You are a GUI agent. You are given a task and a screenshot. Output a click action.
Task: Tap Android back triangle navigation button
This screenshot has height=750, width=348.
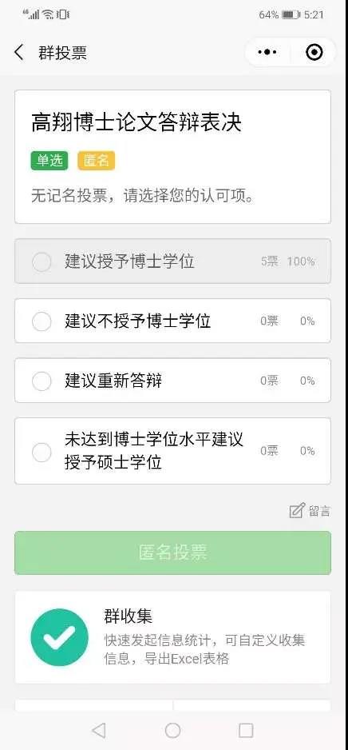(x=98, y=730)
